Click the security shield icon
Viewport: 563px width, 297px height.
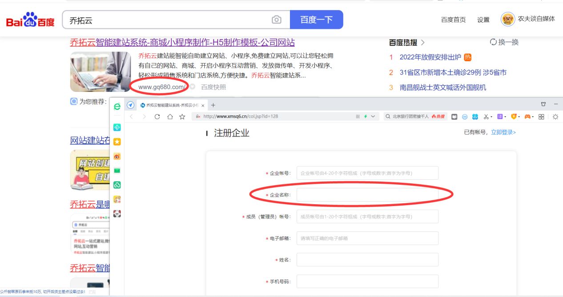click(515, 116)
